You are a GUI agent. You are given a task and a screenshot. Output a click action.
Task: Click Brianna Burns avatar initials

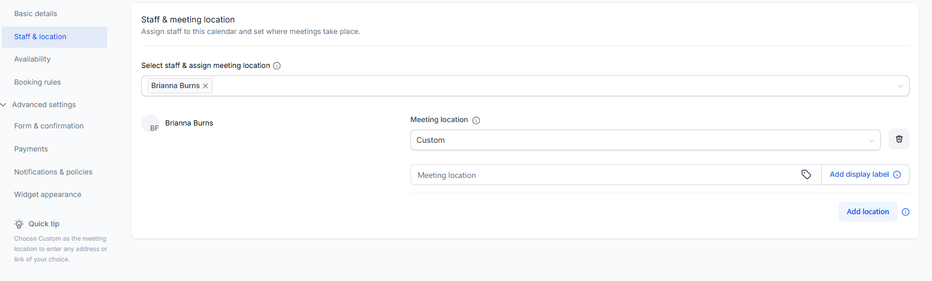151,124
